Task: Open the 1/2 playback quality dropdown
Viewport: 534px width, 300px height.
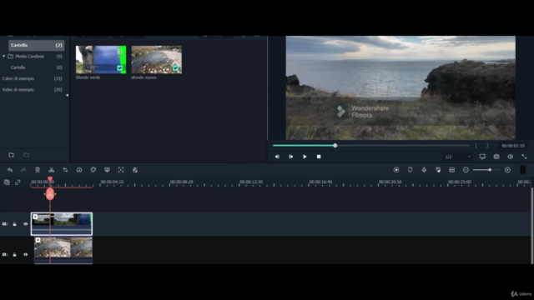Action: 457,157
